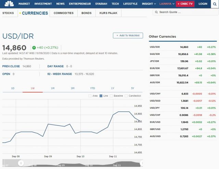This screenshot has height=169, width=219.
Task: Click the Login button
Action: click(x=203, y=4)
